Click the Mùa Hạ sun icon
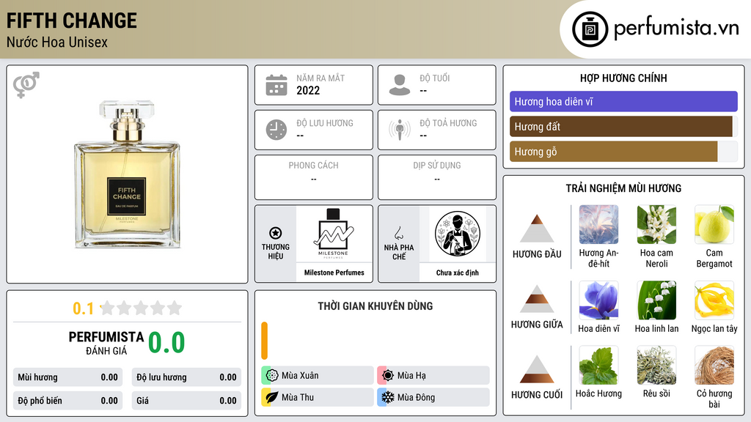751x422 pixels. coord(388,376)
